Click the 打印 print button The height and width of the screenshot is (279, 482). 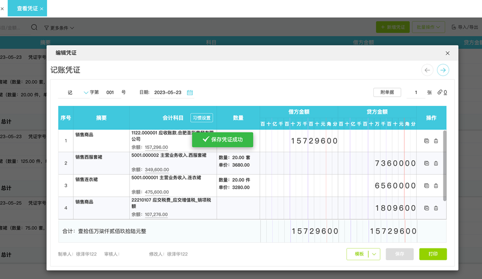click(433, 254)
